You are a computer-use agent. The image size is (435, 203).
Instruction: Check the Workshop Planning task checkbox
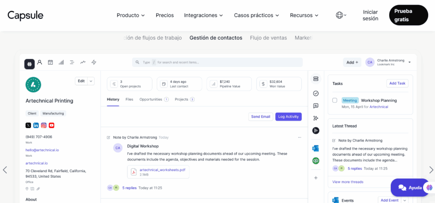(x=335, y=100)
